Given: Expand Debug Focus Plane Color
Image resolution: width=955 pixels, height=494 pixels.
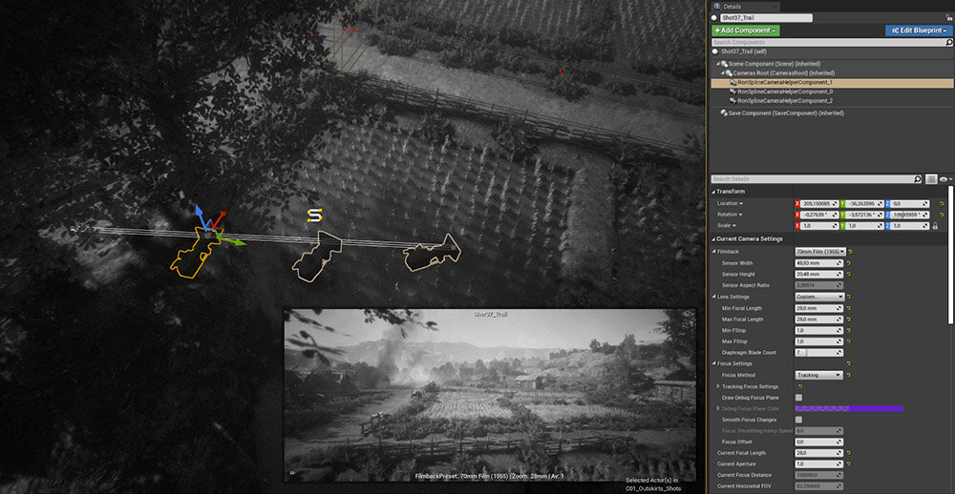Looking at the screenshot, I should (718, 409).
